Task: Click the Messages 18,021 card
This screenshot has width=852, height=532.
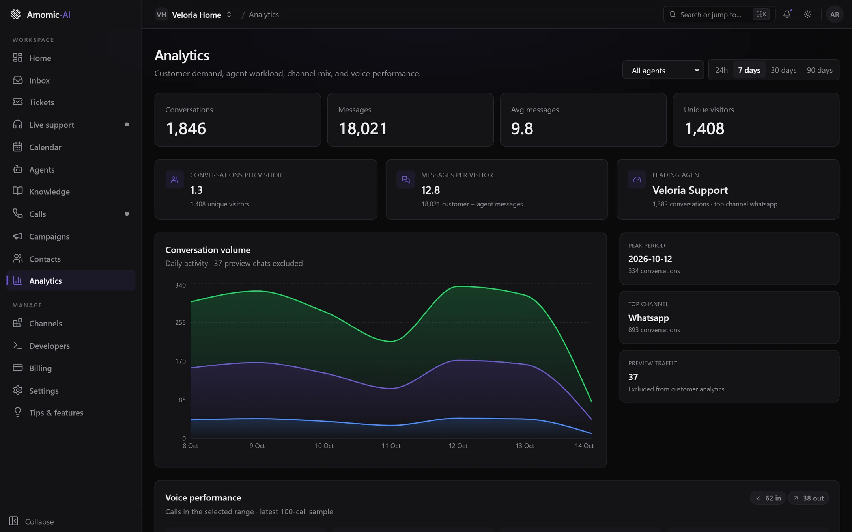Action: pos(411,120)
